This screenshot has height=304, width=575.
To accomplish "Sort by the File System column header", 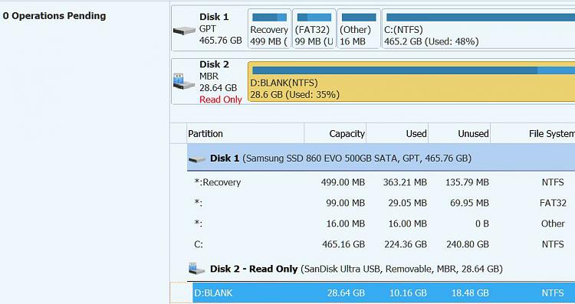I will click(533, 134).
